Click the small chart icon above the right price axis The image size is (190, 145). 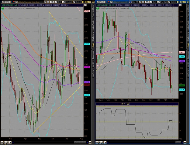click(x=181, y=5)
